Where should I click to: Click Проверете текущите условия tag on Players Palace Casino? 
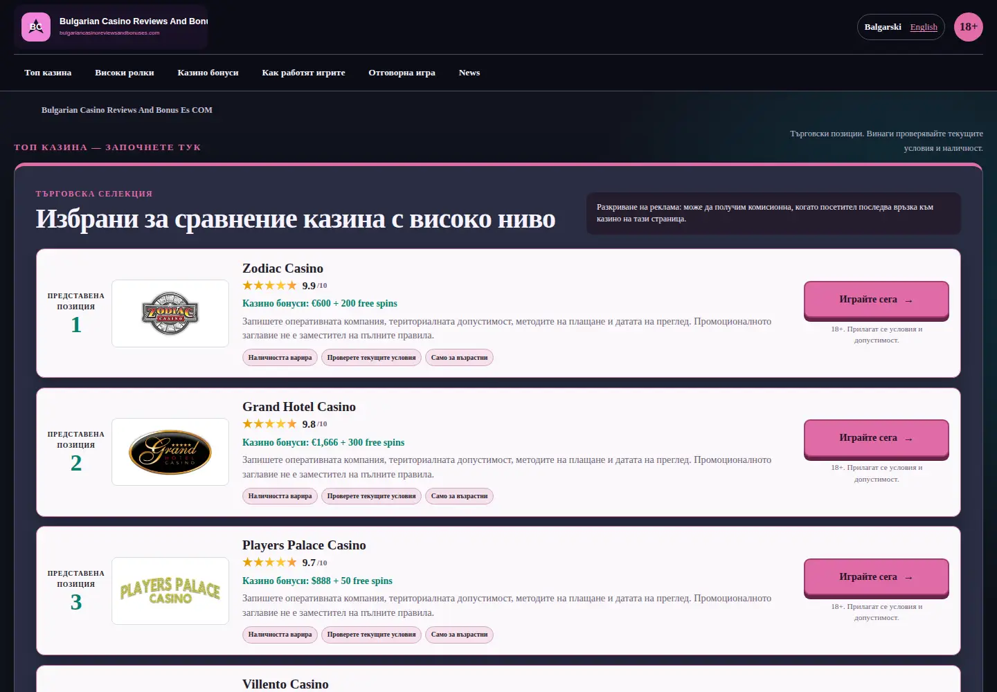click(x=371, y=635)
